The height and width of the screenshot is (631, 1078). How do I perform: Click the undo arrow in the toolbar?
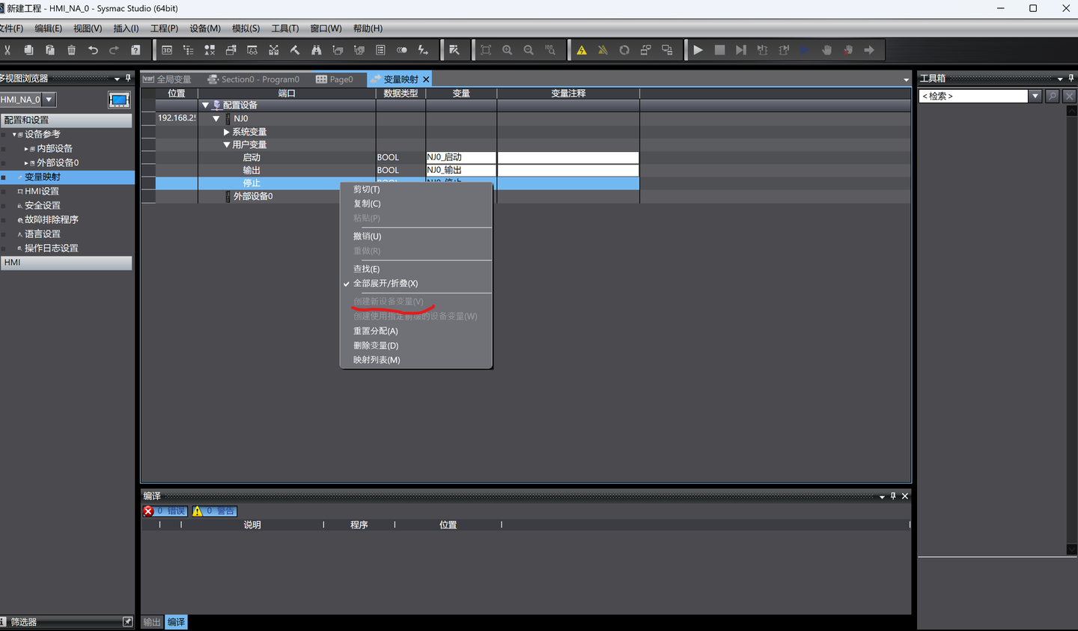93,50
